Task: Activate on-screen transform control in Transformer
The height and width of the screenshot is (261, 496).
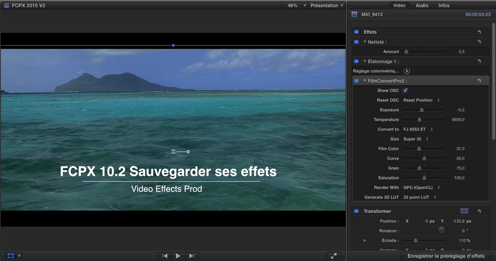Action: [464, 211]
